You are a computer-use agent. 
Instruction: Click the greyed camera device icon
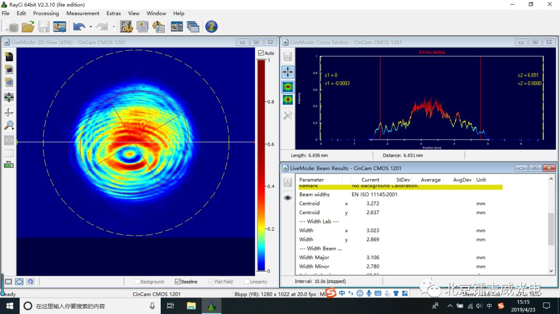pyautogui.click(x=12, y=27)
